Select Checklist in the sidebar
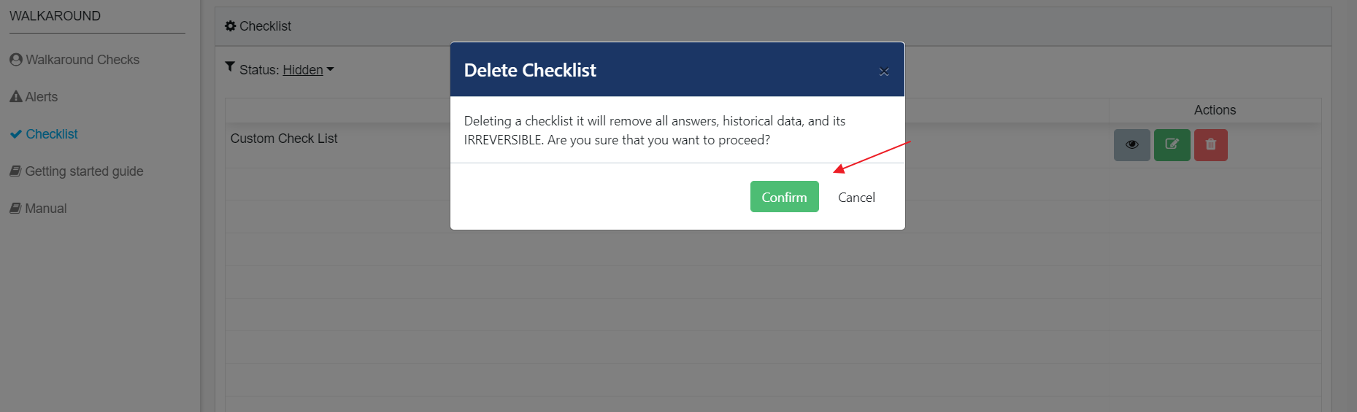This screenshot has width=1357, height=412. 44,134
